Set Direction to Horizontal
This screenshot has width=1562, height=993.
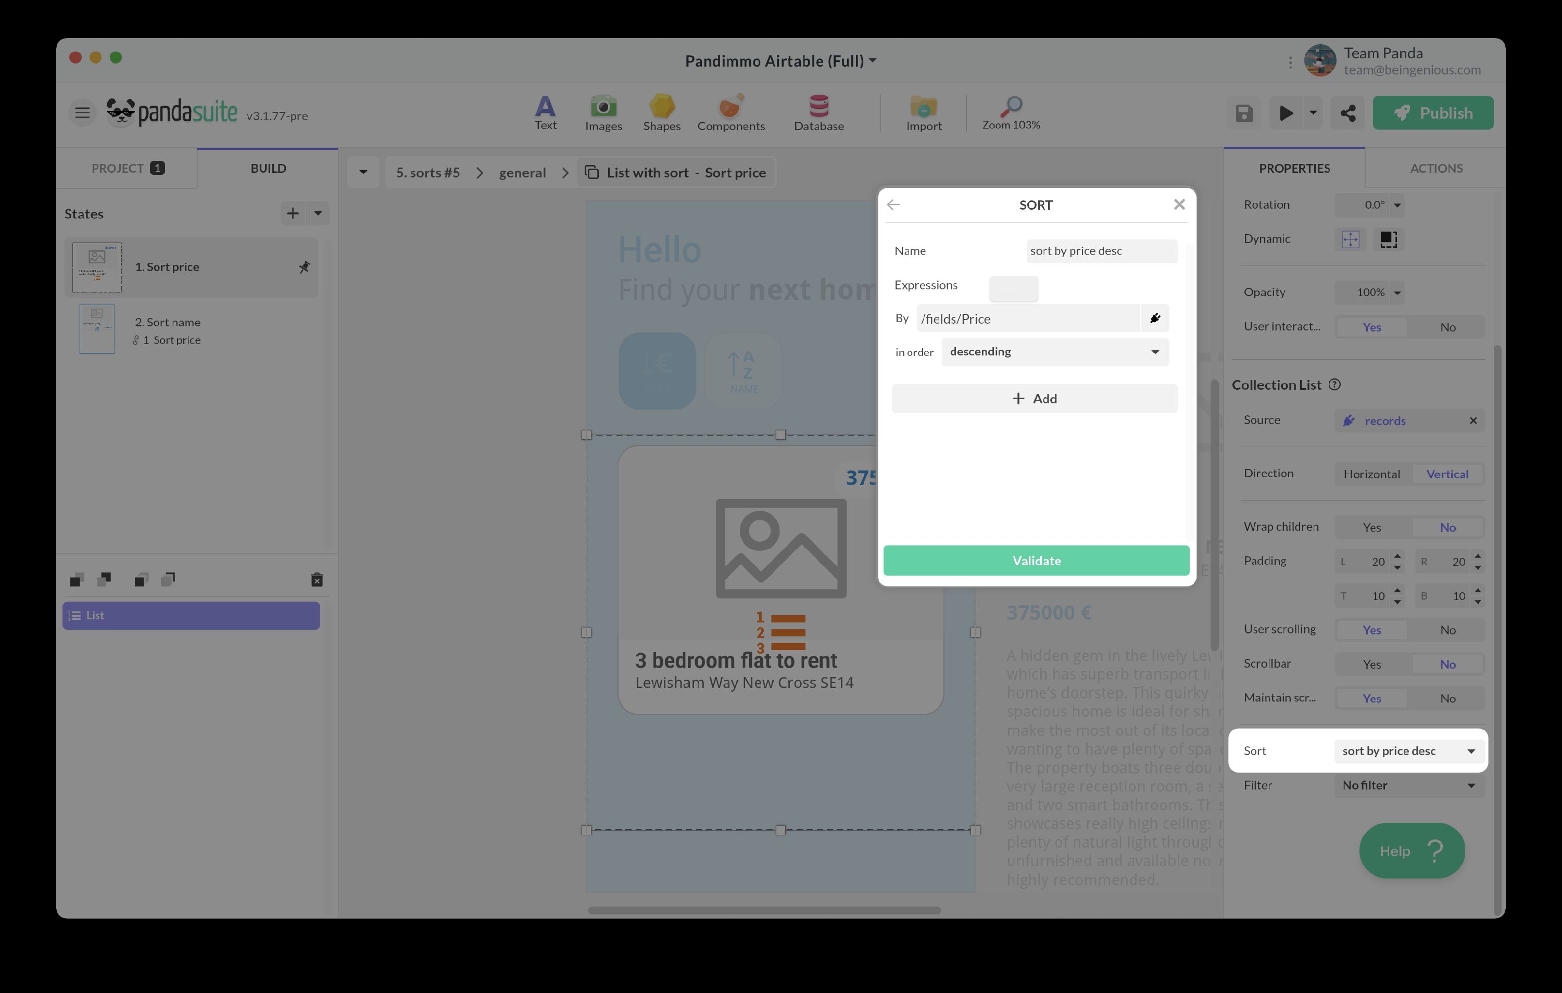point(1371,474)
